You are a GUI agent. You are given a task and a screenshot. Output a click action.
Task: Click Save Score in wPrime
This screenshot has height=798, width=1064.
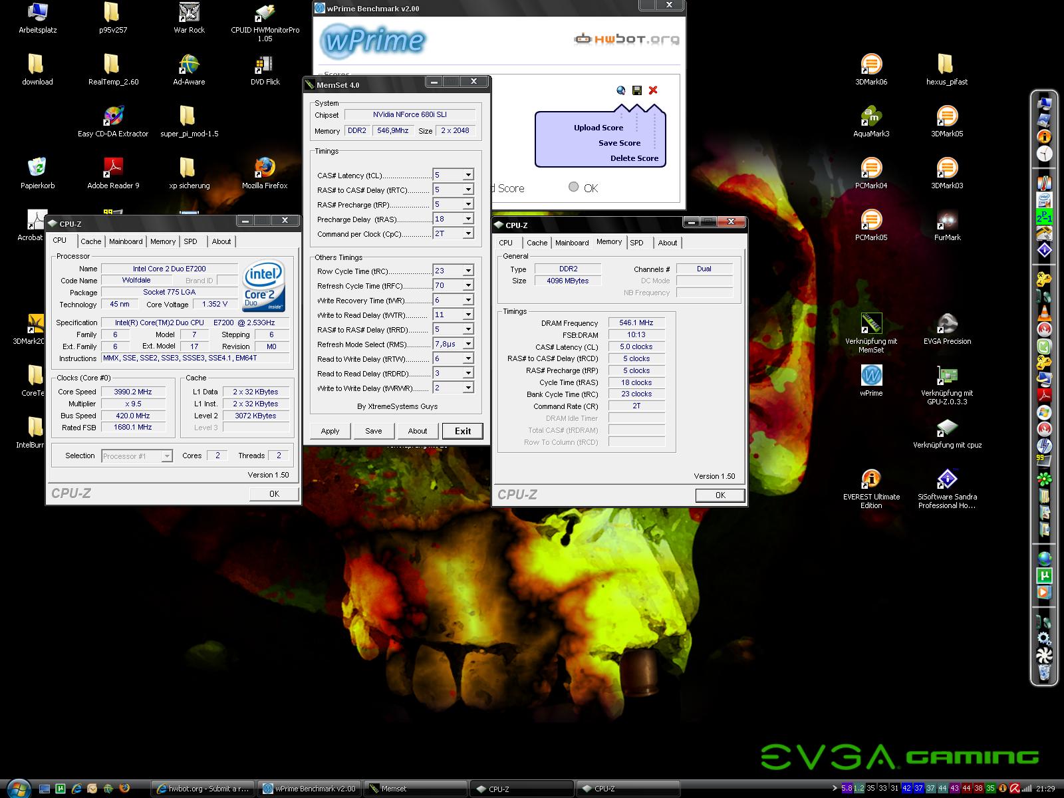point(619,143)
